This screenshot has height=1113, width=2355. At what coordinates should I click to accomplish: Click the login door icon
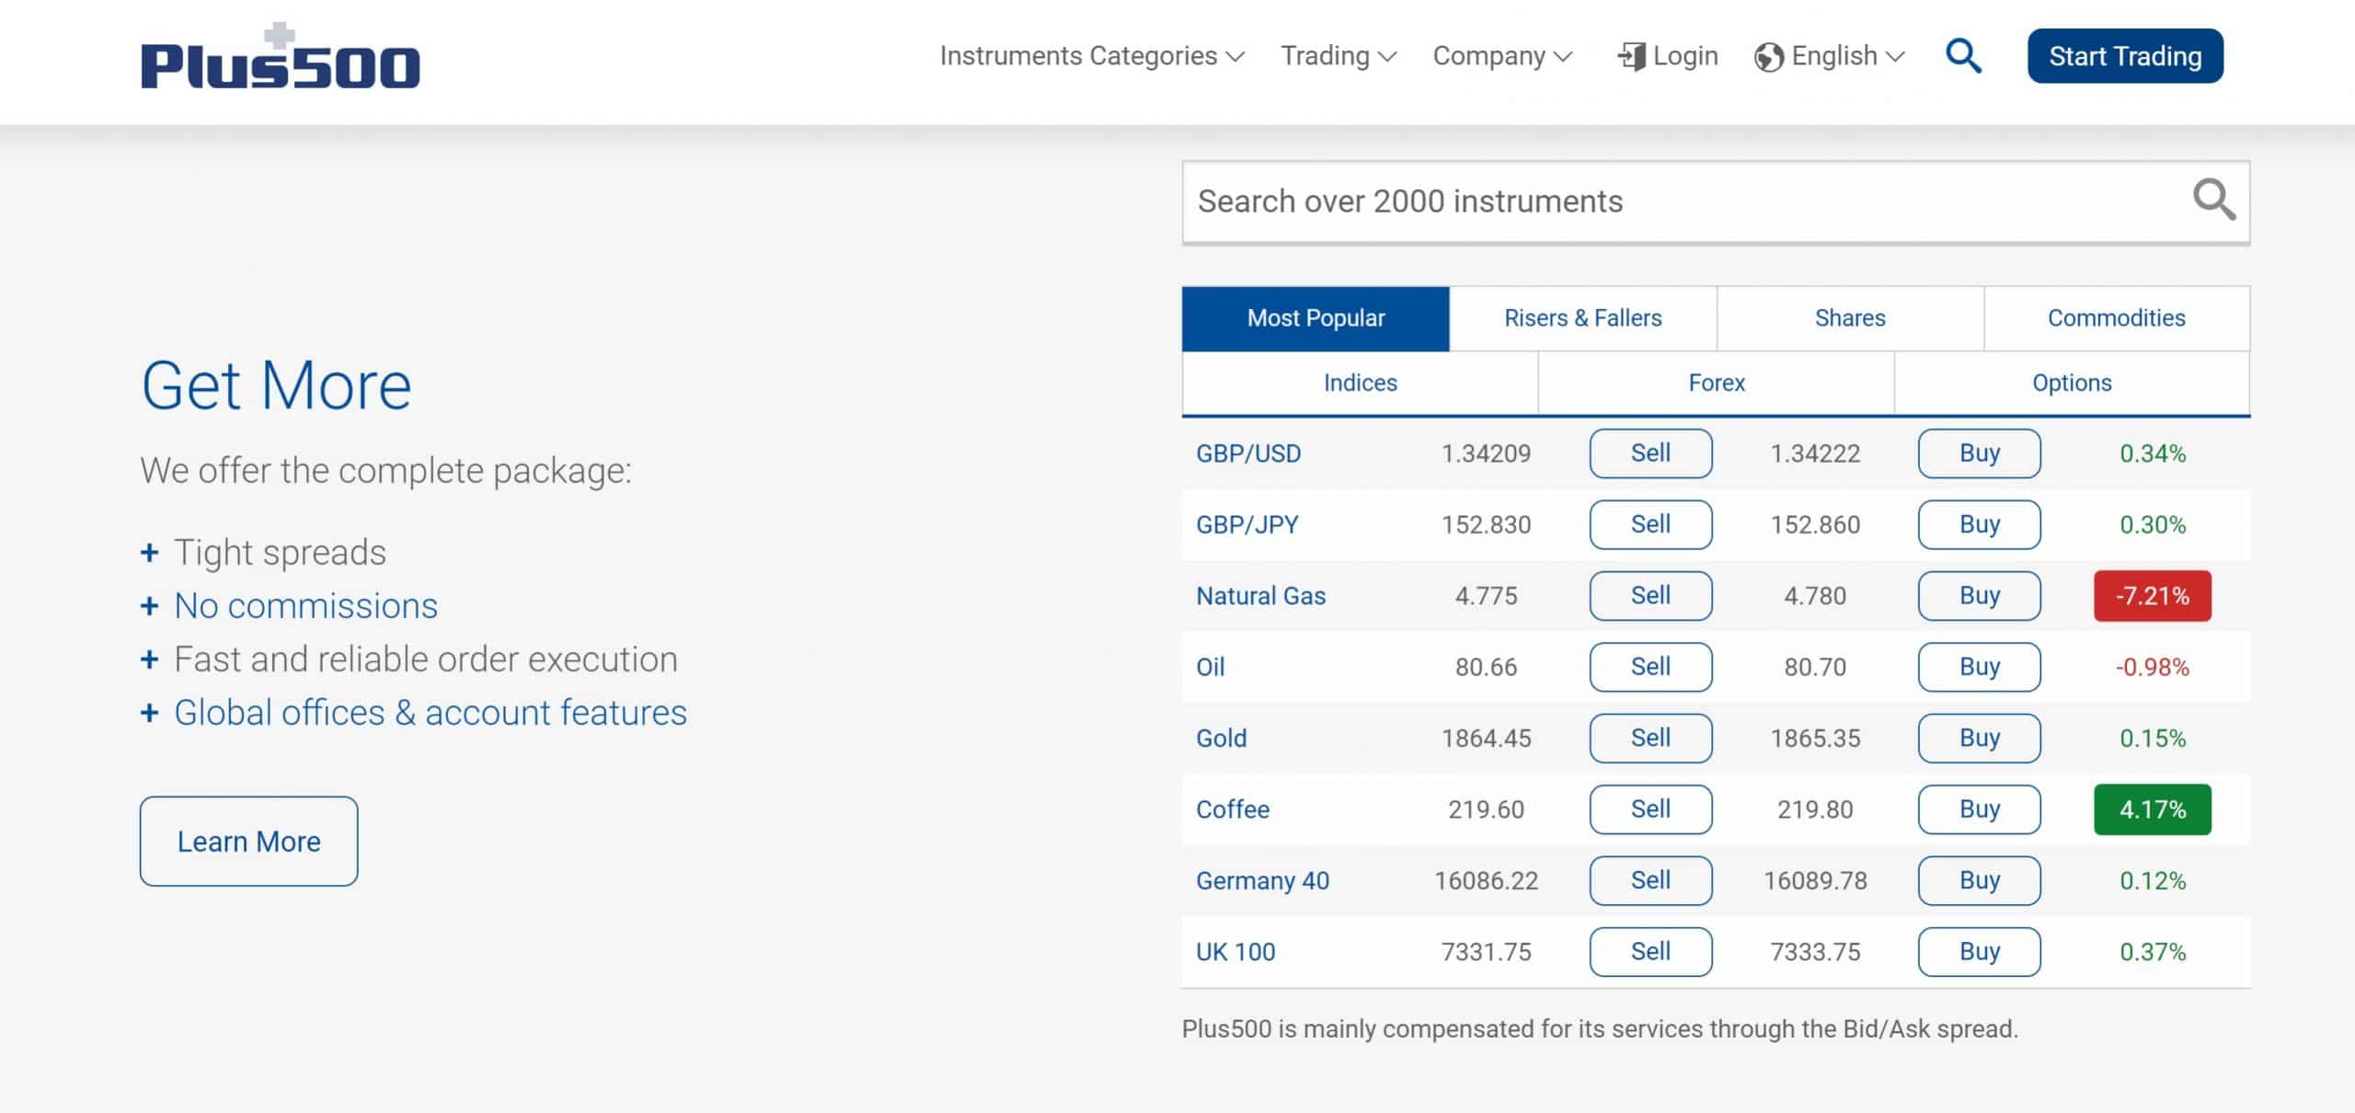pyautogui.click(x=1631, y=56)
